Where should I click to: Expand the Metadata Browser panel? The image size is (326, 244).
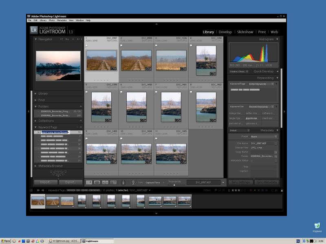[36, 166]
